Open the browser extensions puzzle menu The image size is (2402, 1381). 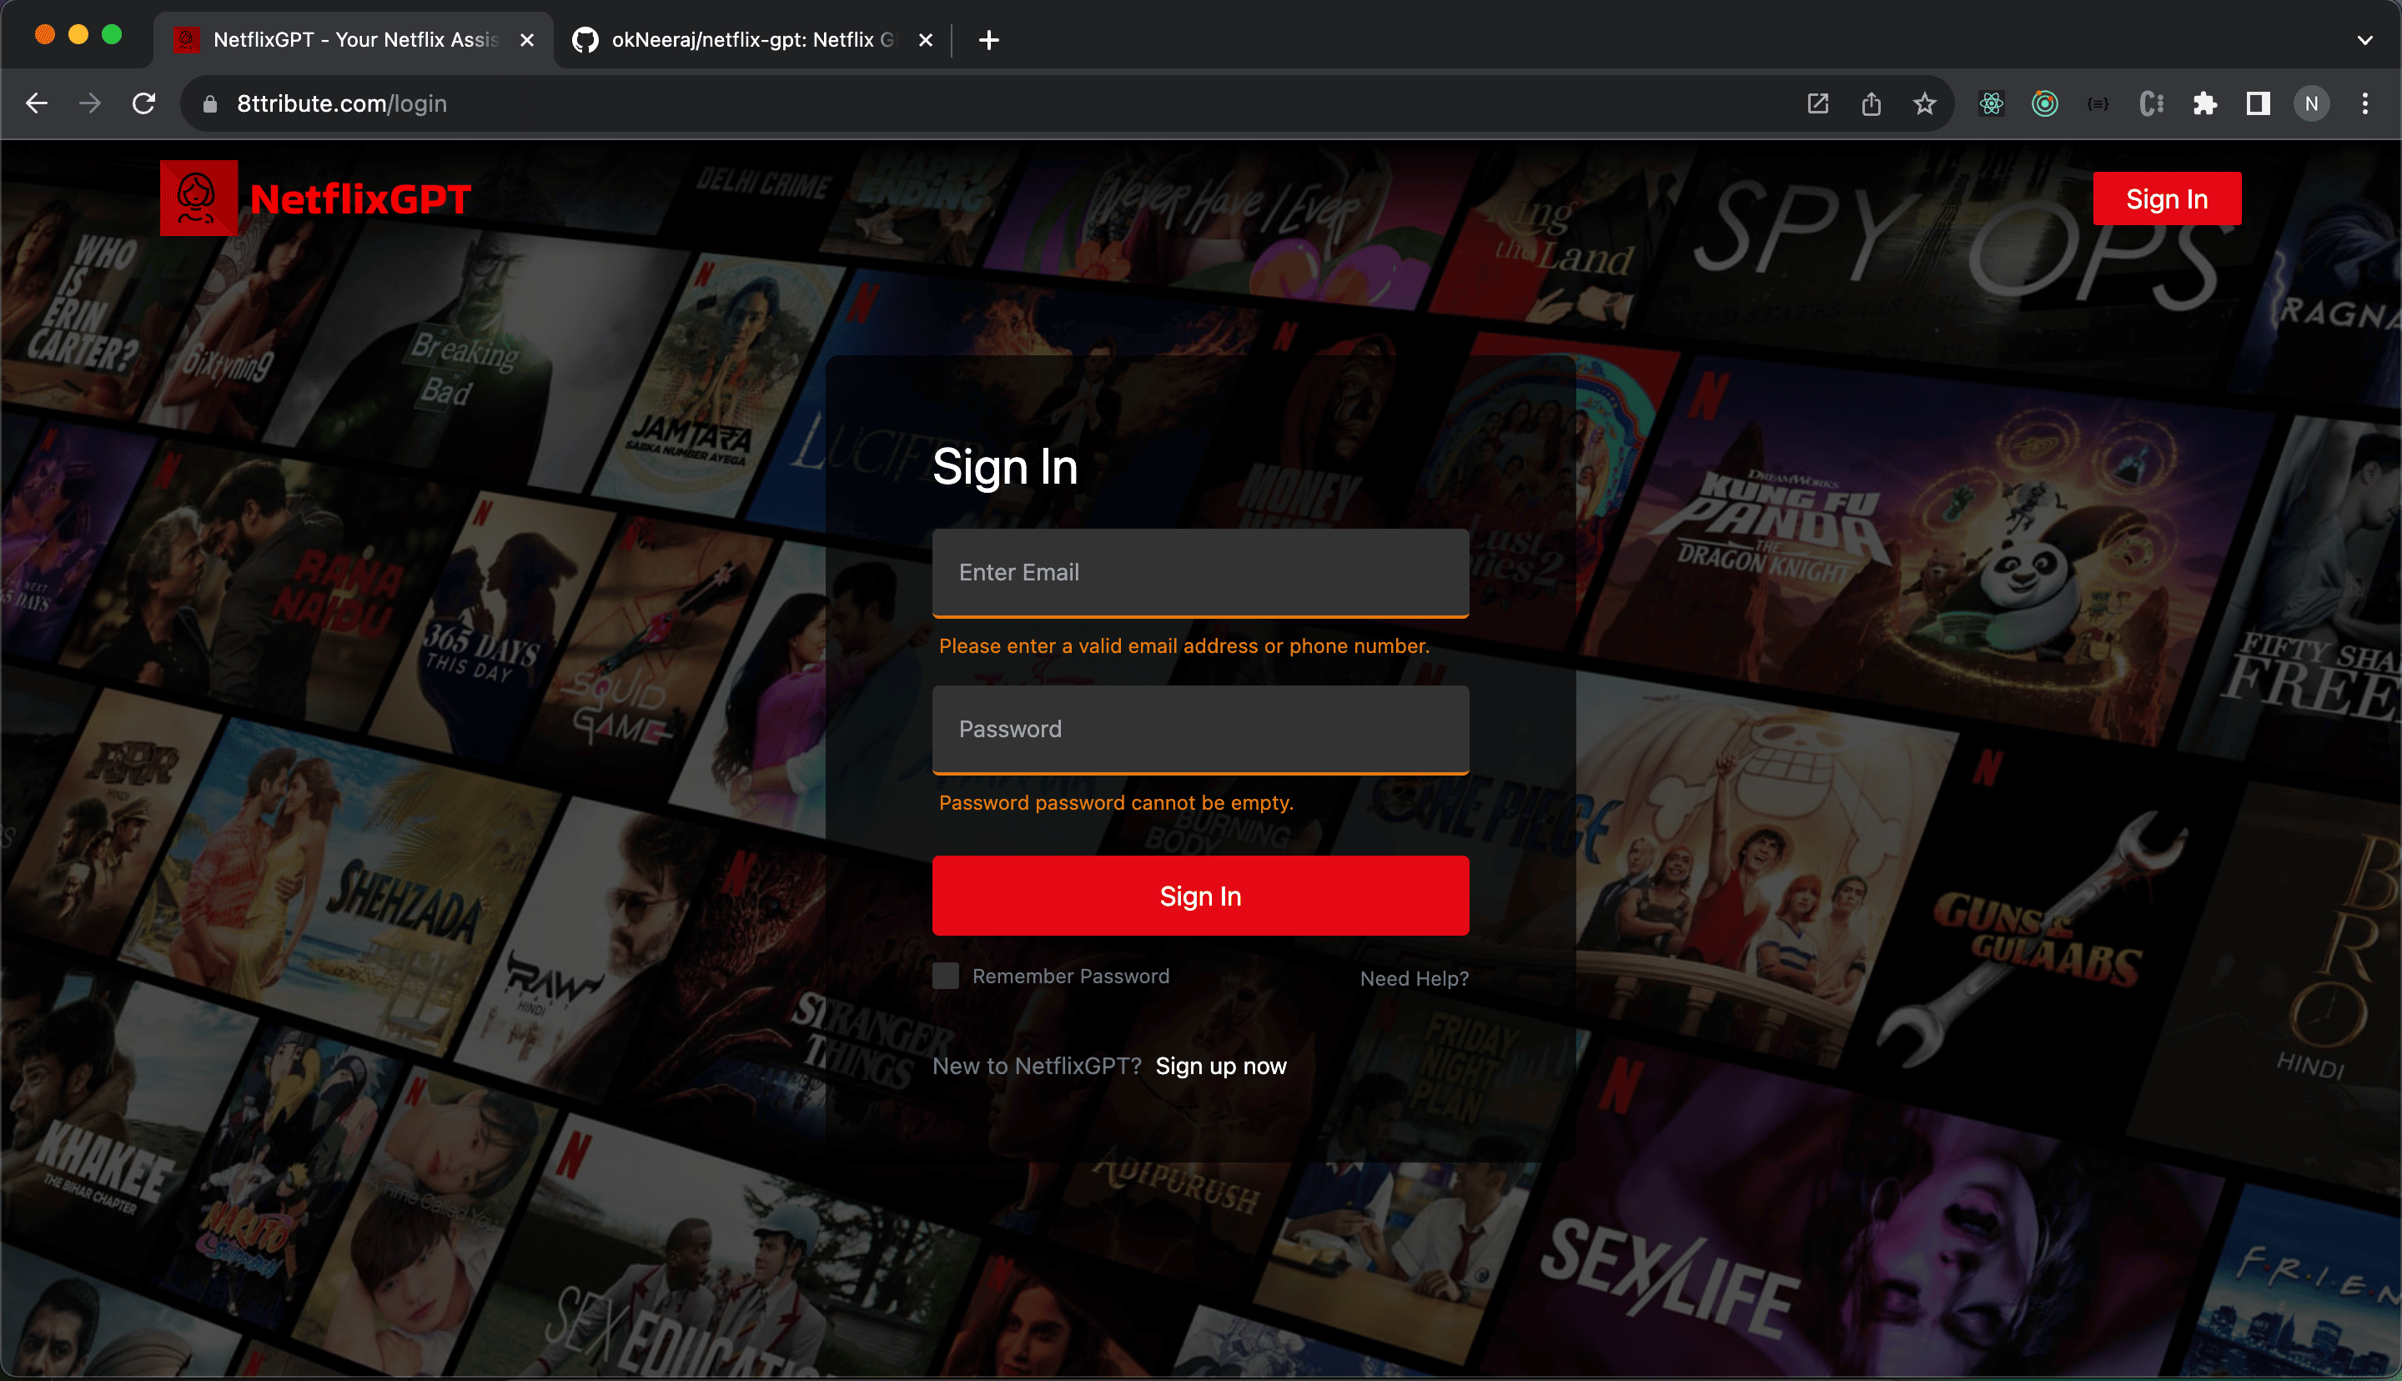pos(2205,103)
